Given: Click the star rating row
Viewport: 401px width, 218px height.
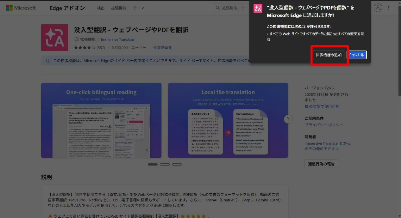Looking at the screenshot, I should 85,48.
